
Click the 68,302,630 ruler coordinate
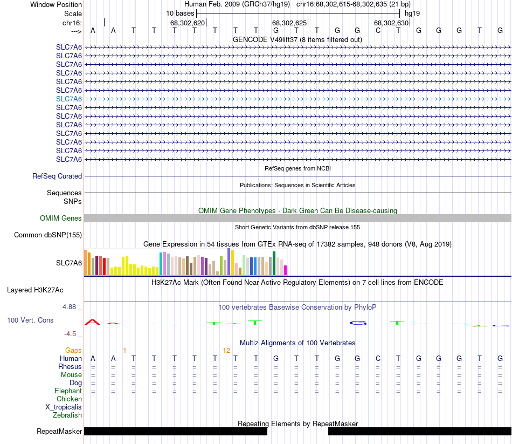(x=391, y=23)
